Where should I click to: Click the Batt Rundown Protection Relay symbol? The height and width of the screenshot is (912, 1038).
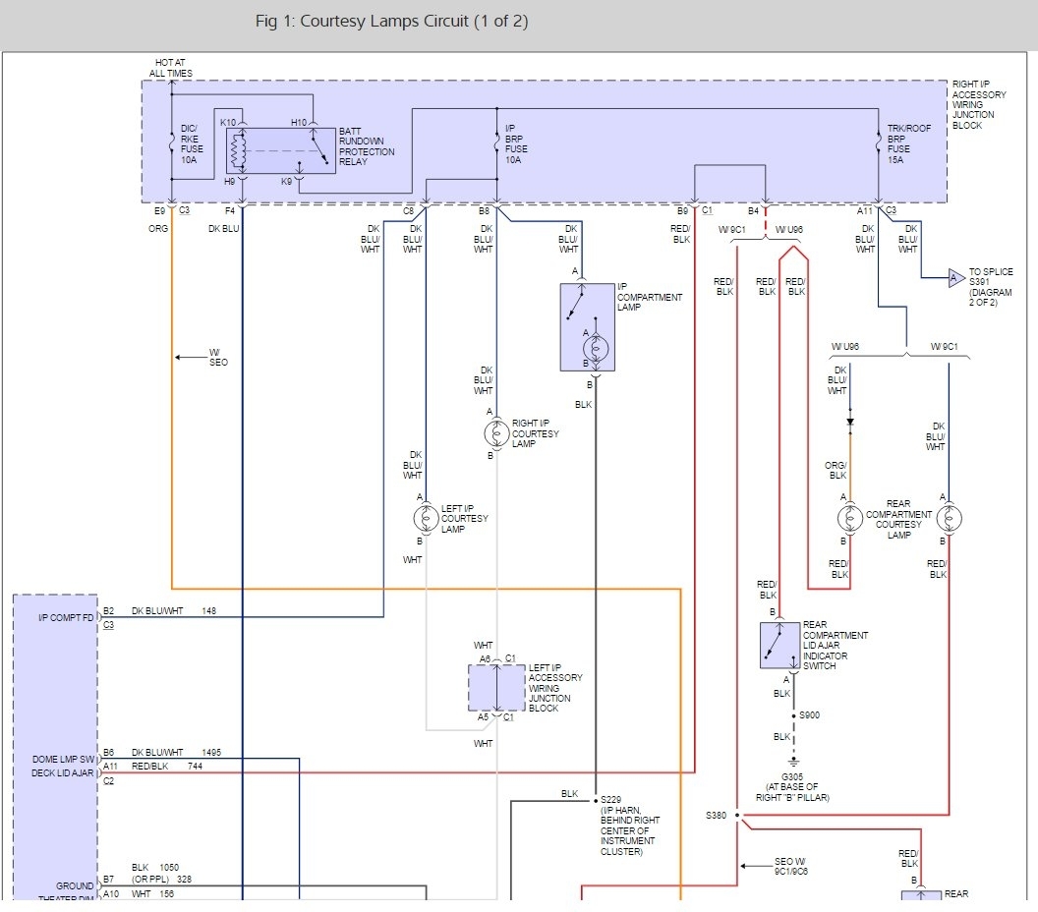click(x=281, y=151)
